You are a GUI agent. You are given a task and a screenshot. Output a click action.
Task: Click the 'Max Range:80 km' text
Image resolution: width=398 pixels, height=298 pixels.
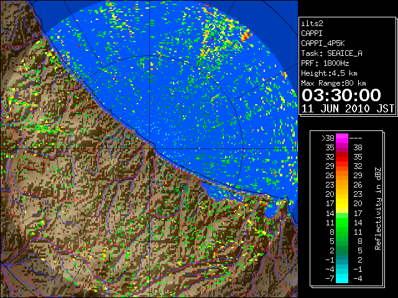point(333,83)
